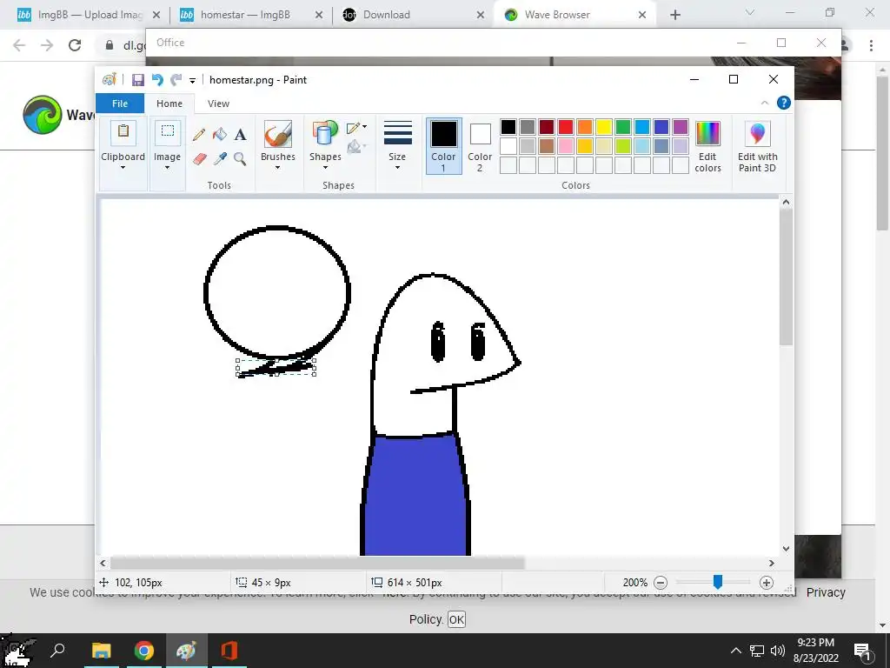Click the Redo arrow in title bar

point(176,80)
